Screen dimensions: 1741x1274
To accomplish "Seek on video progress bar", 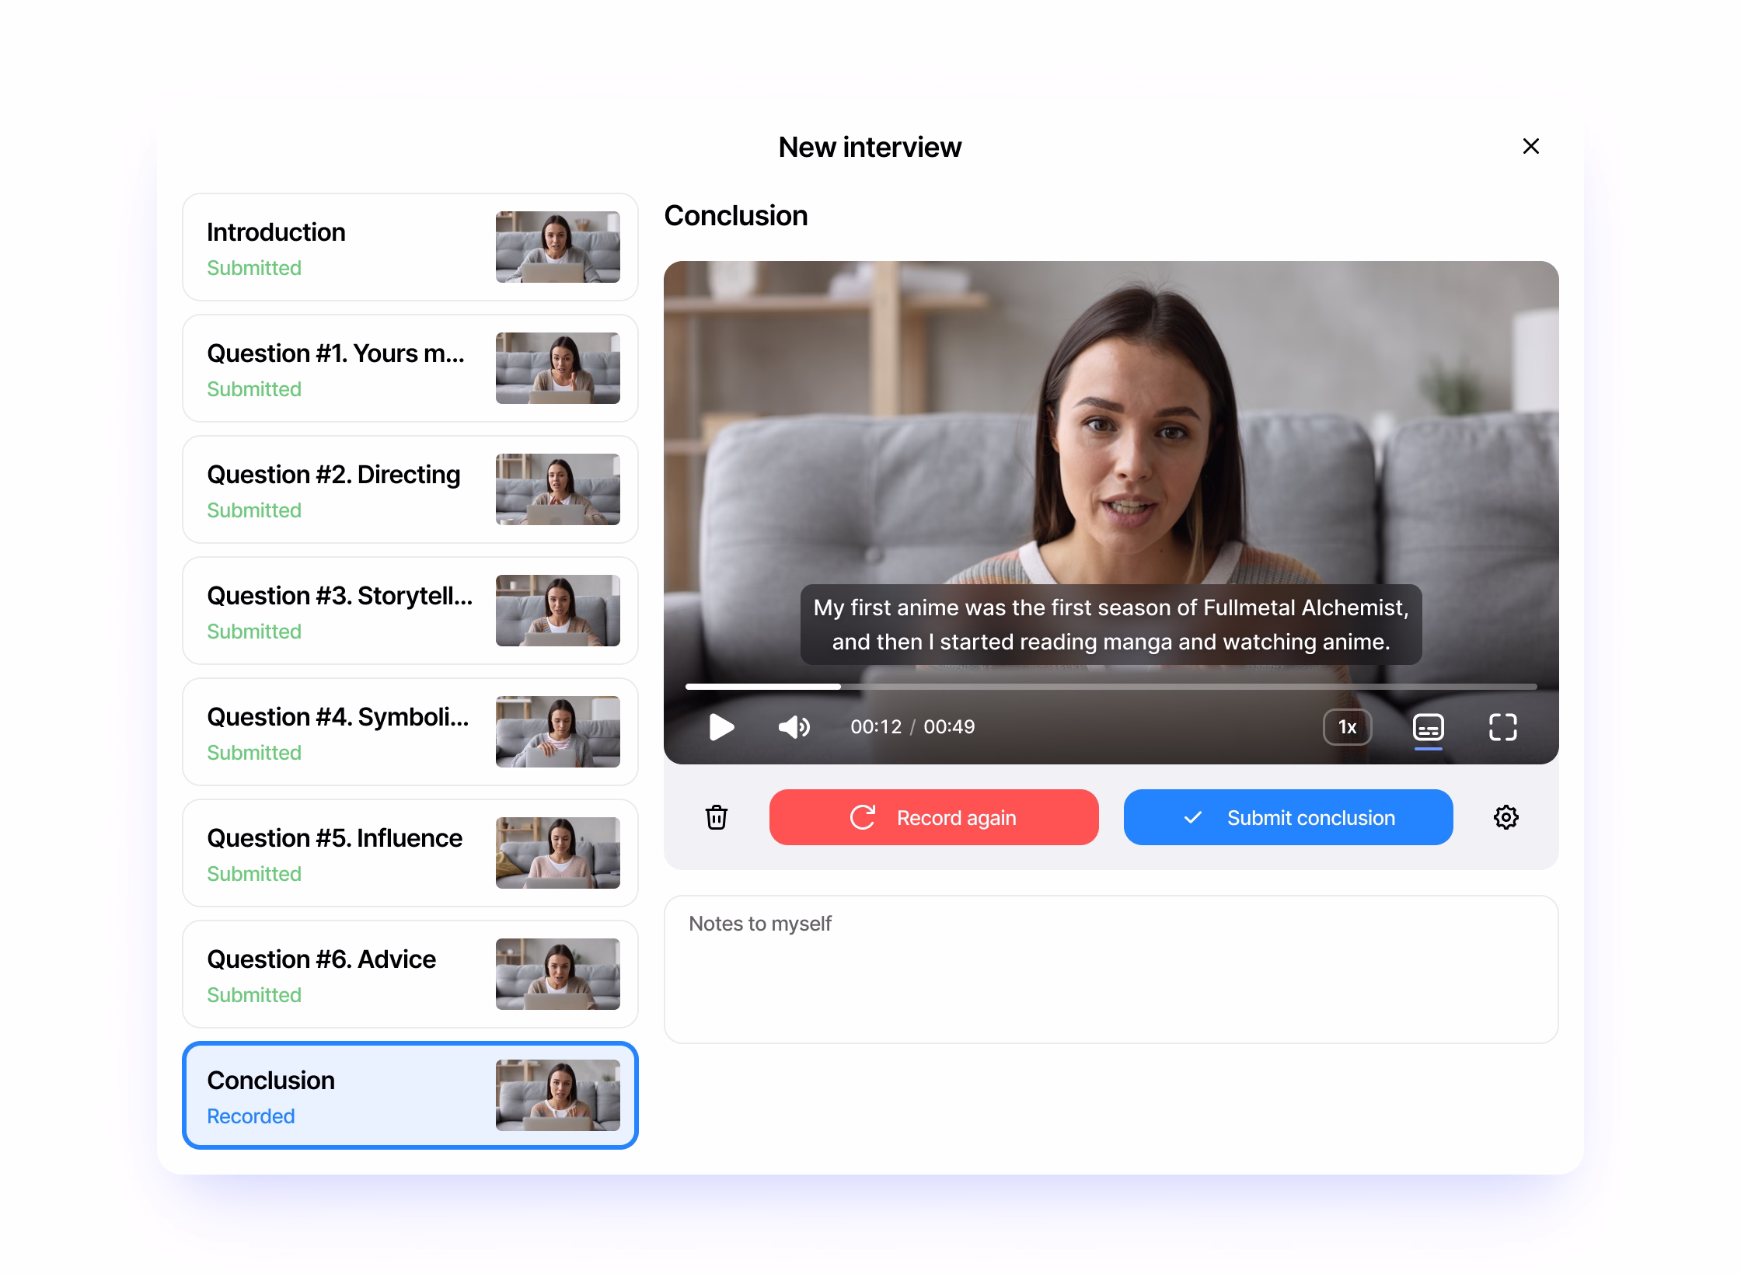I will (1111, 687).
